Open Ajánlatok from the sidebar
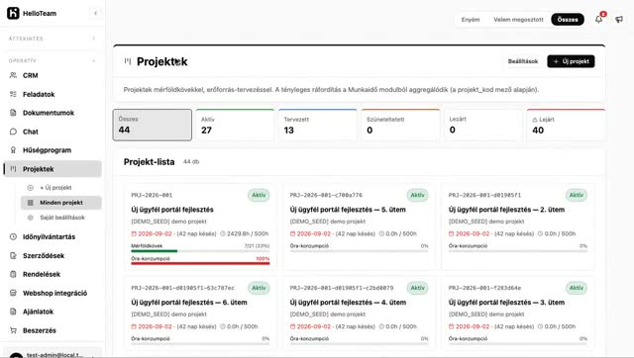 coord(53,312)
